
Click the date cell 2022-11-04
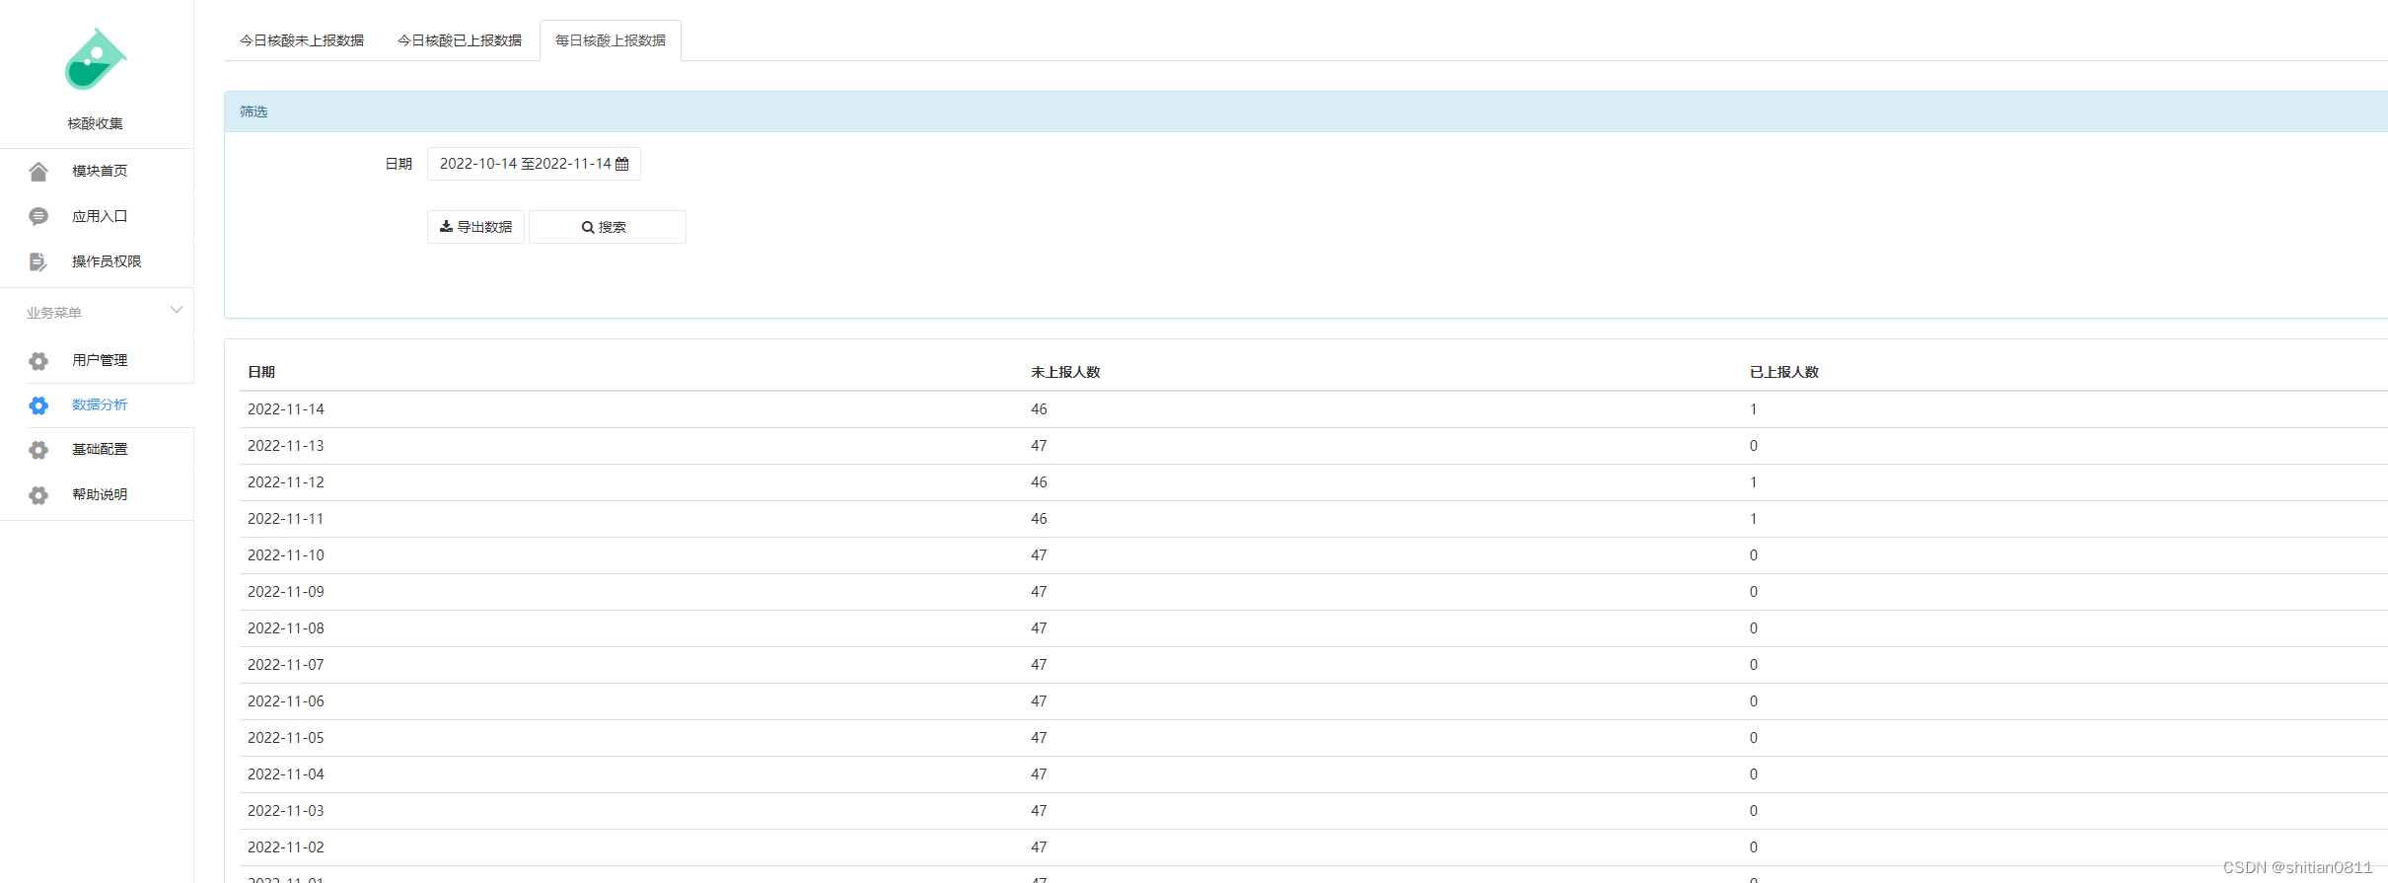tap(286, 774)
